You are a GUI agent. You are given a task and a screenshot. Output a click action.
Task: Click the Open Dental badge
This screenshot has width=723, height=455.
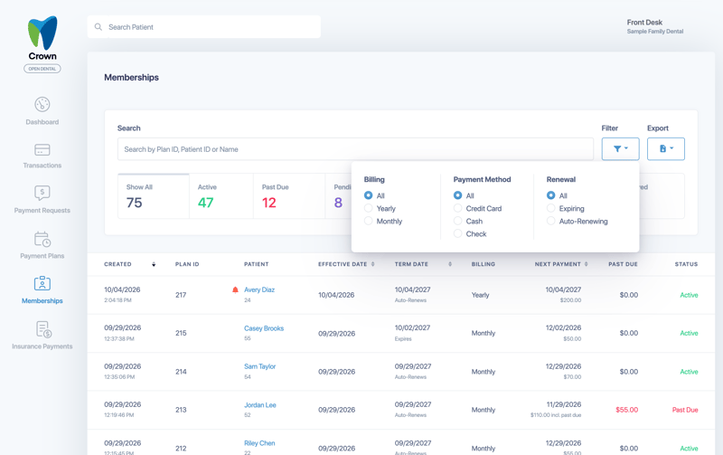[x=42, y=69]
